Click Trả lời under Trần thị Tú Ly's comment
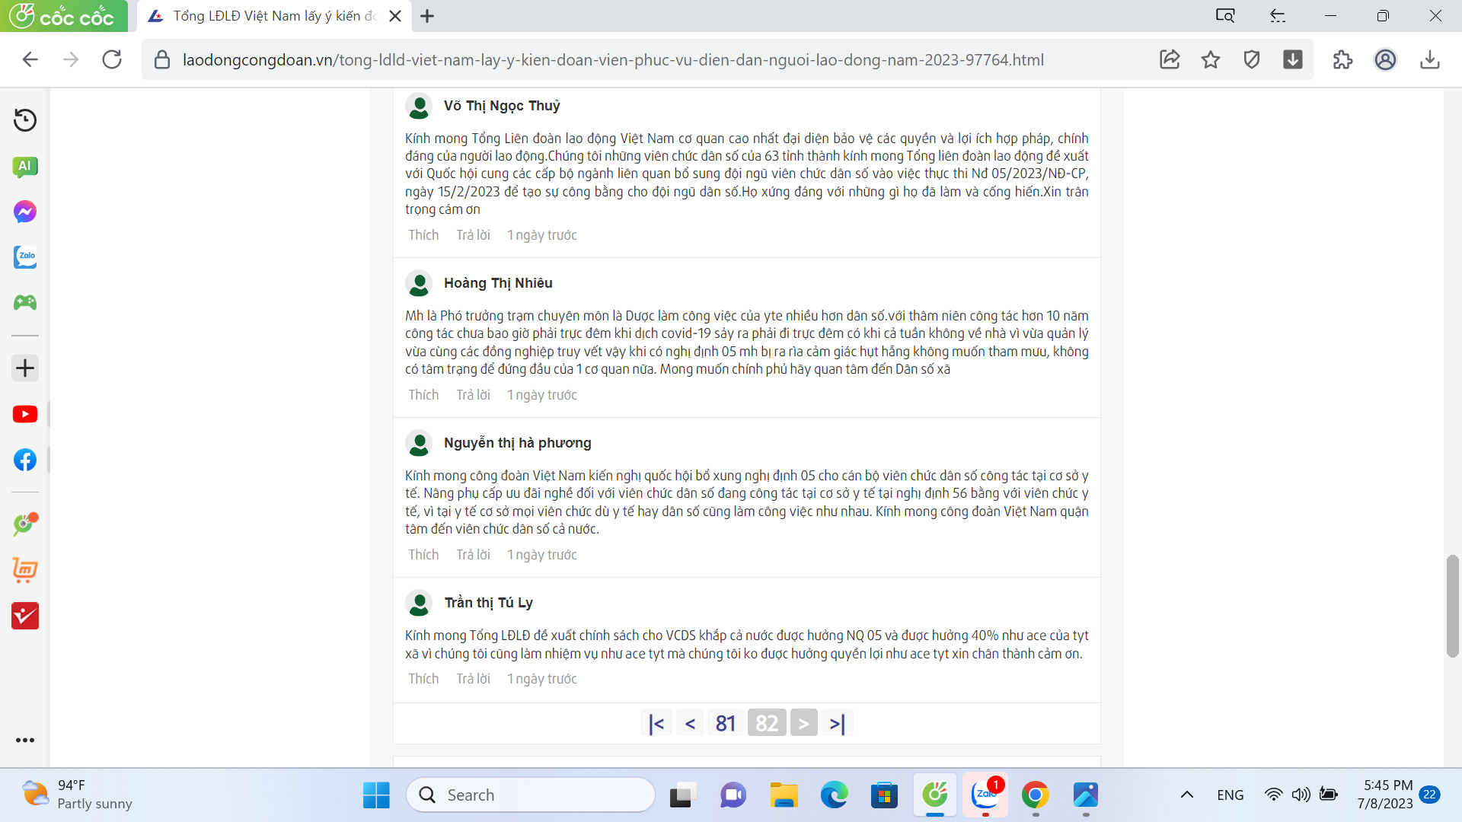The image size is (1462, 822). pyautogui.click(x=473, y=679)
